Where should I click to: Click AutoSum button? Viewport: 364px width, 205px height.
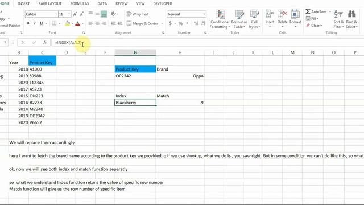pos(316,11)
